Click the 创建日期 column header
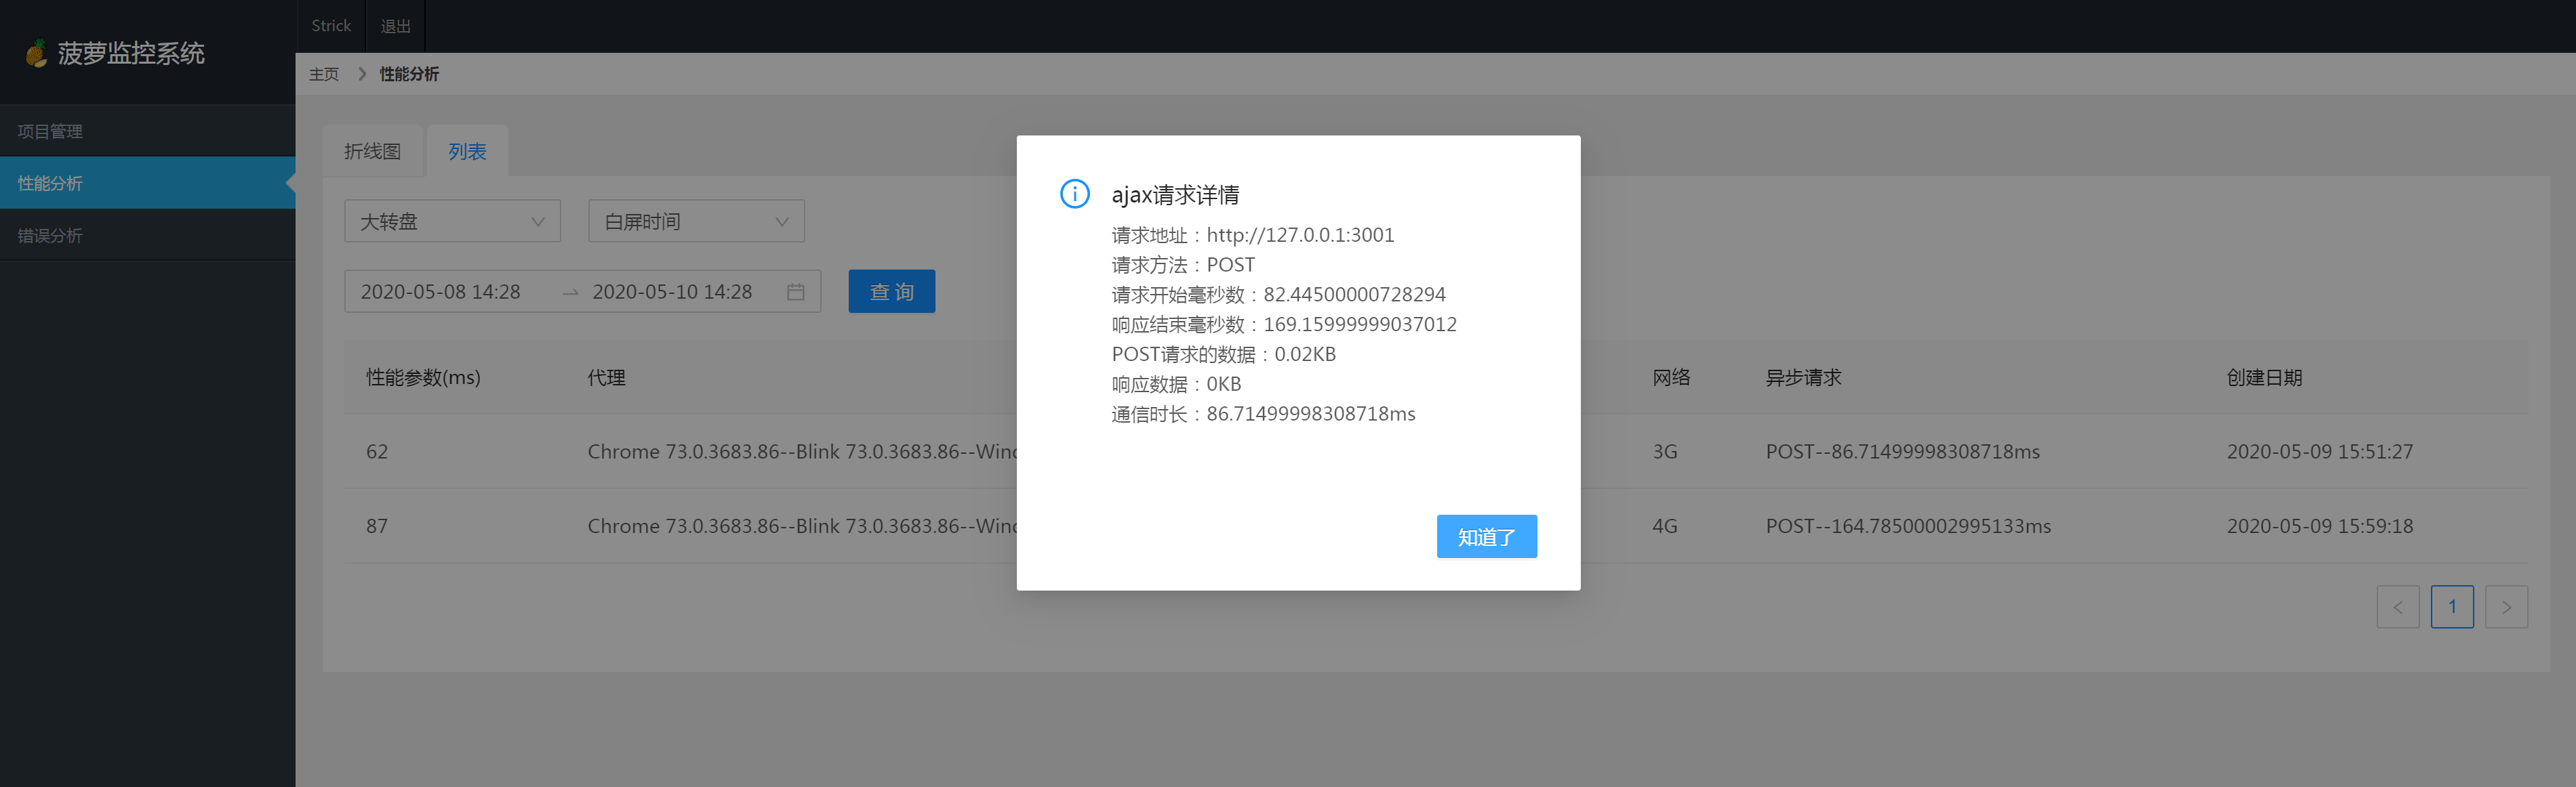 [x=2264, y=377]
